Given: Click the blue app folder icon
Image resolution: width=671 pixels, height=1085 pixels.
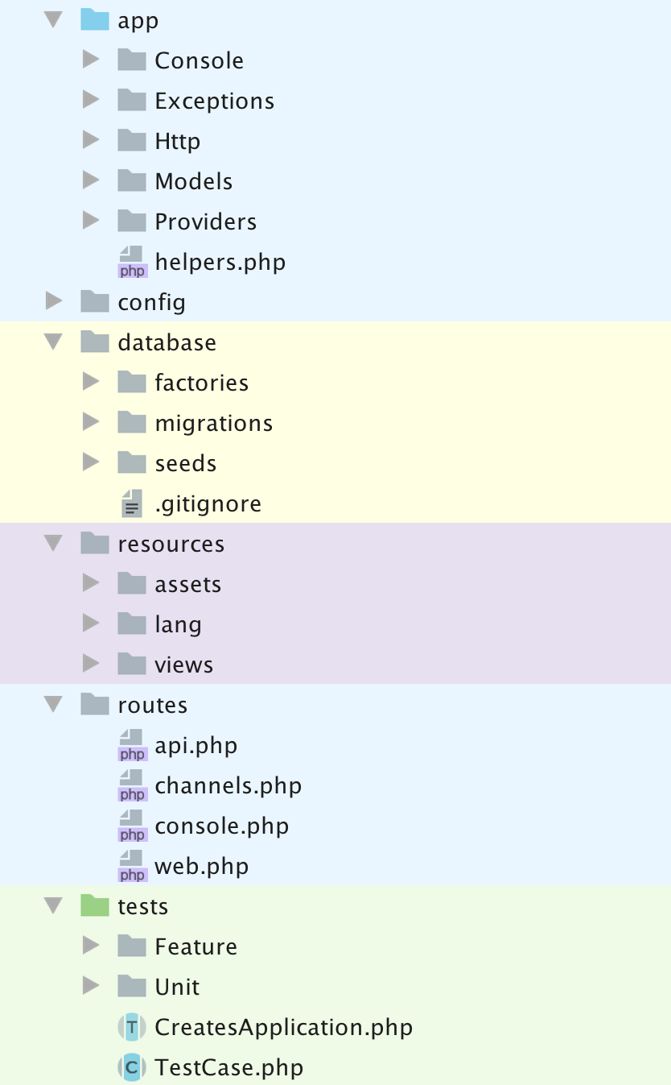Looking at the screenshot, I should point(95,19).
